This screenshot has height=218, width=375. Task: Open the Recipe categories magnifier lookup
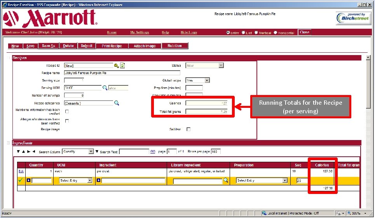[x=117, y=103]
